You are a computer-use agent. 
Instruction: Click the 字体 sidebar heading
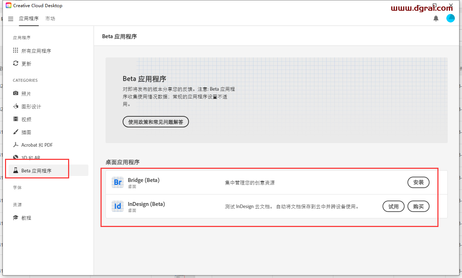click(x=17, y=187)
